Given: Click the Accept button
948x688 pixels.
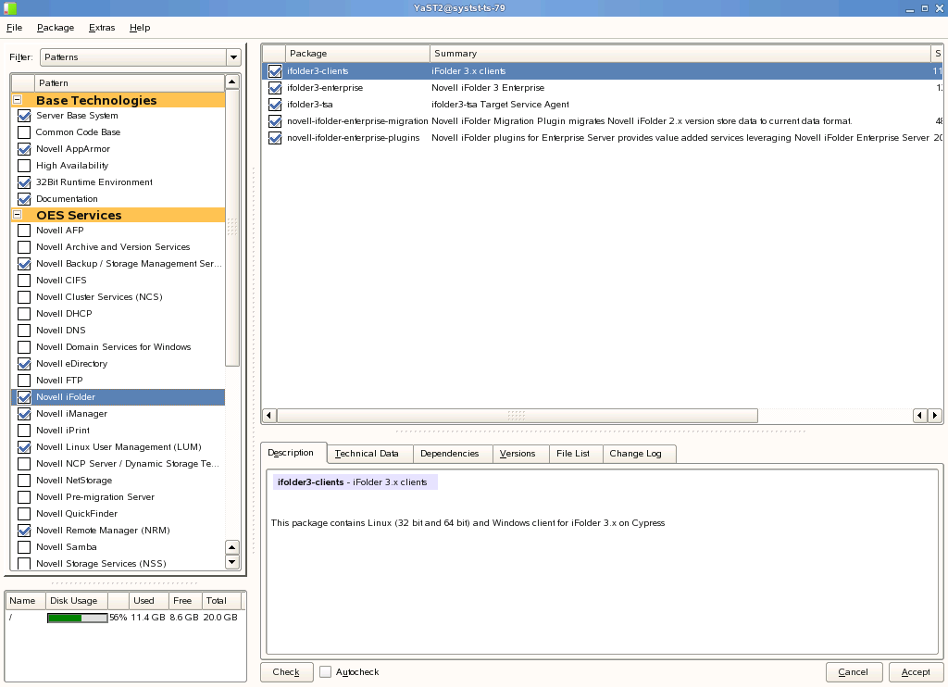Looking at the screenshot, I should (916, 672).
